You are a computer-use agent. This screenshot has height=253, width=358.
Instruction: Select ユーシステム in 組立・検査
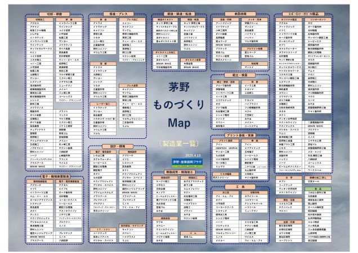coord(254,126)
